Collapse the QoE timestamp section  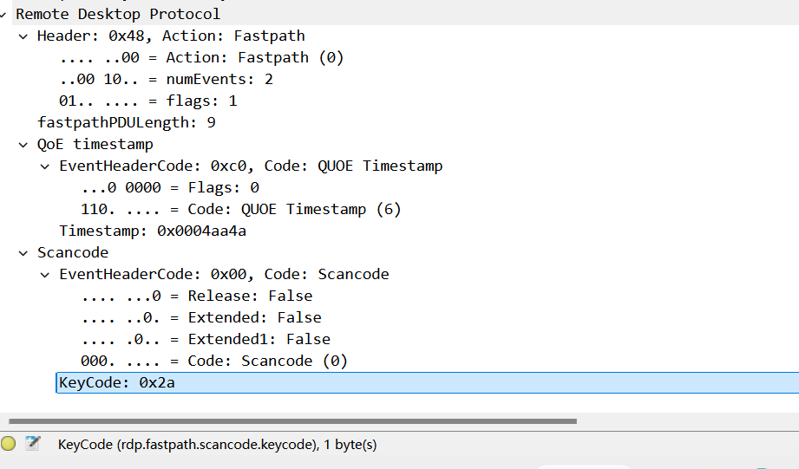23,144
